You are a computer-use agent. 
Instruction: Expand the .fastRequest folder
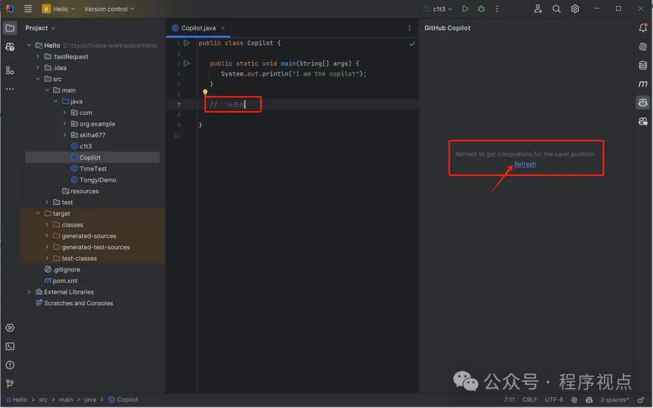[38, 57]
